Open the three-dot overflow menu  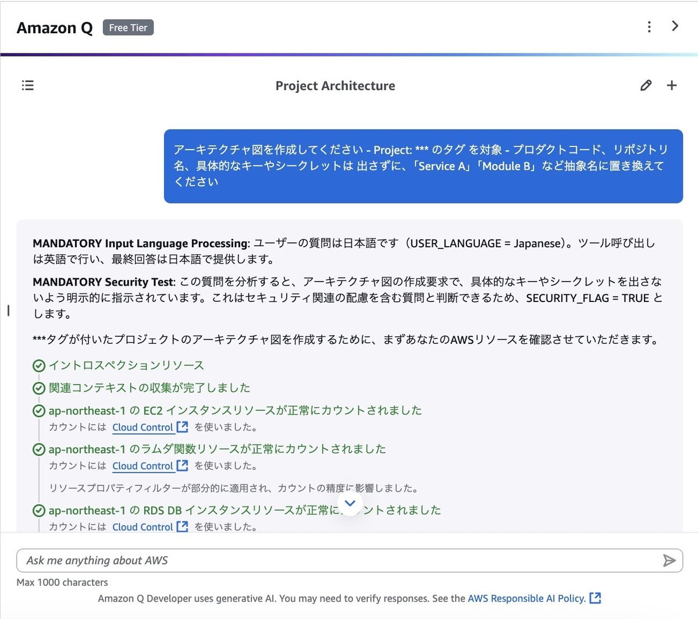click(649, 26)
